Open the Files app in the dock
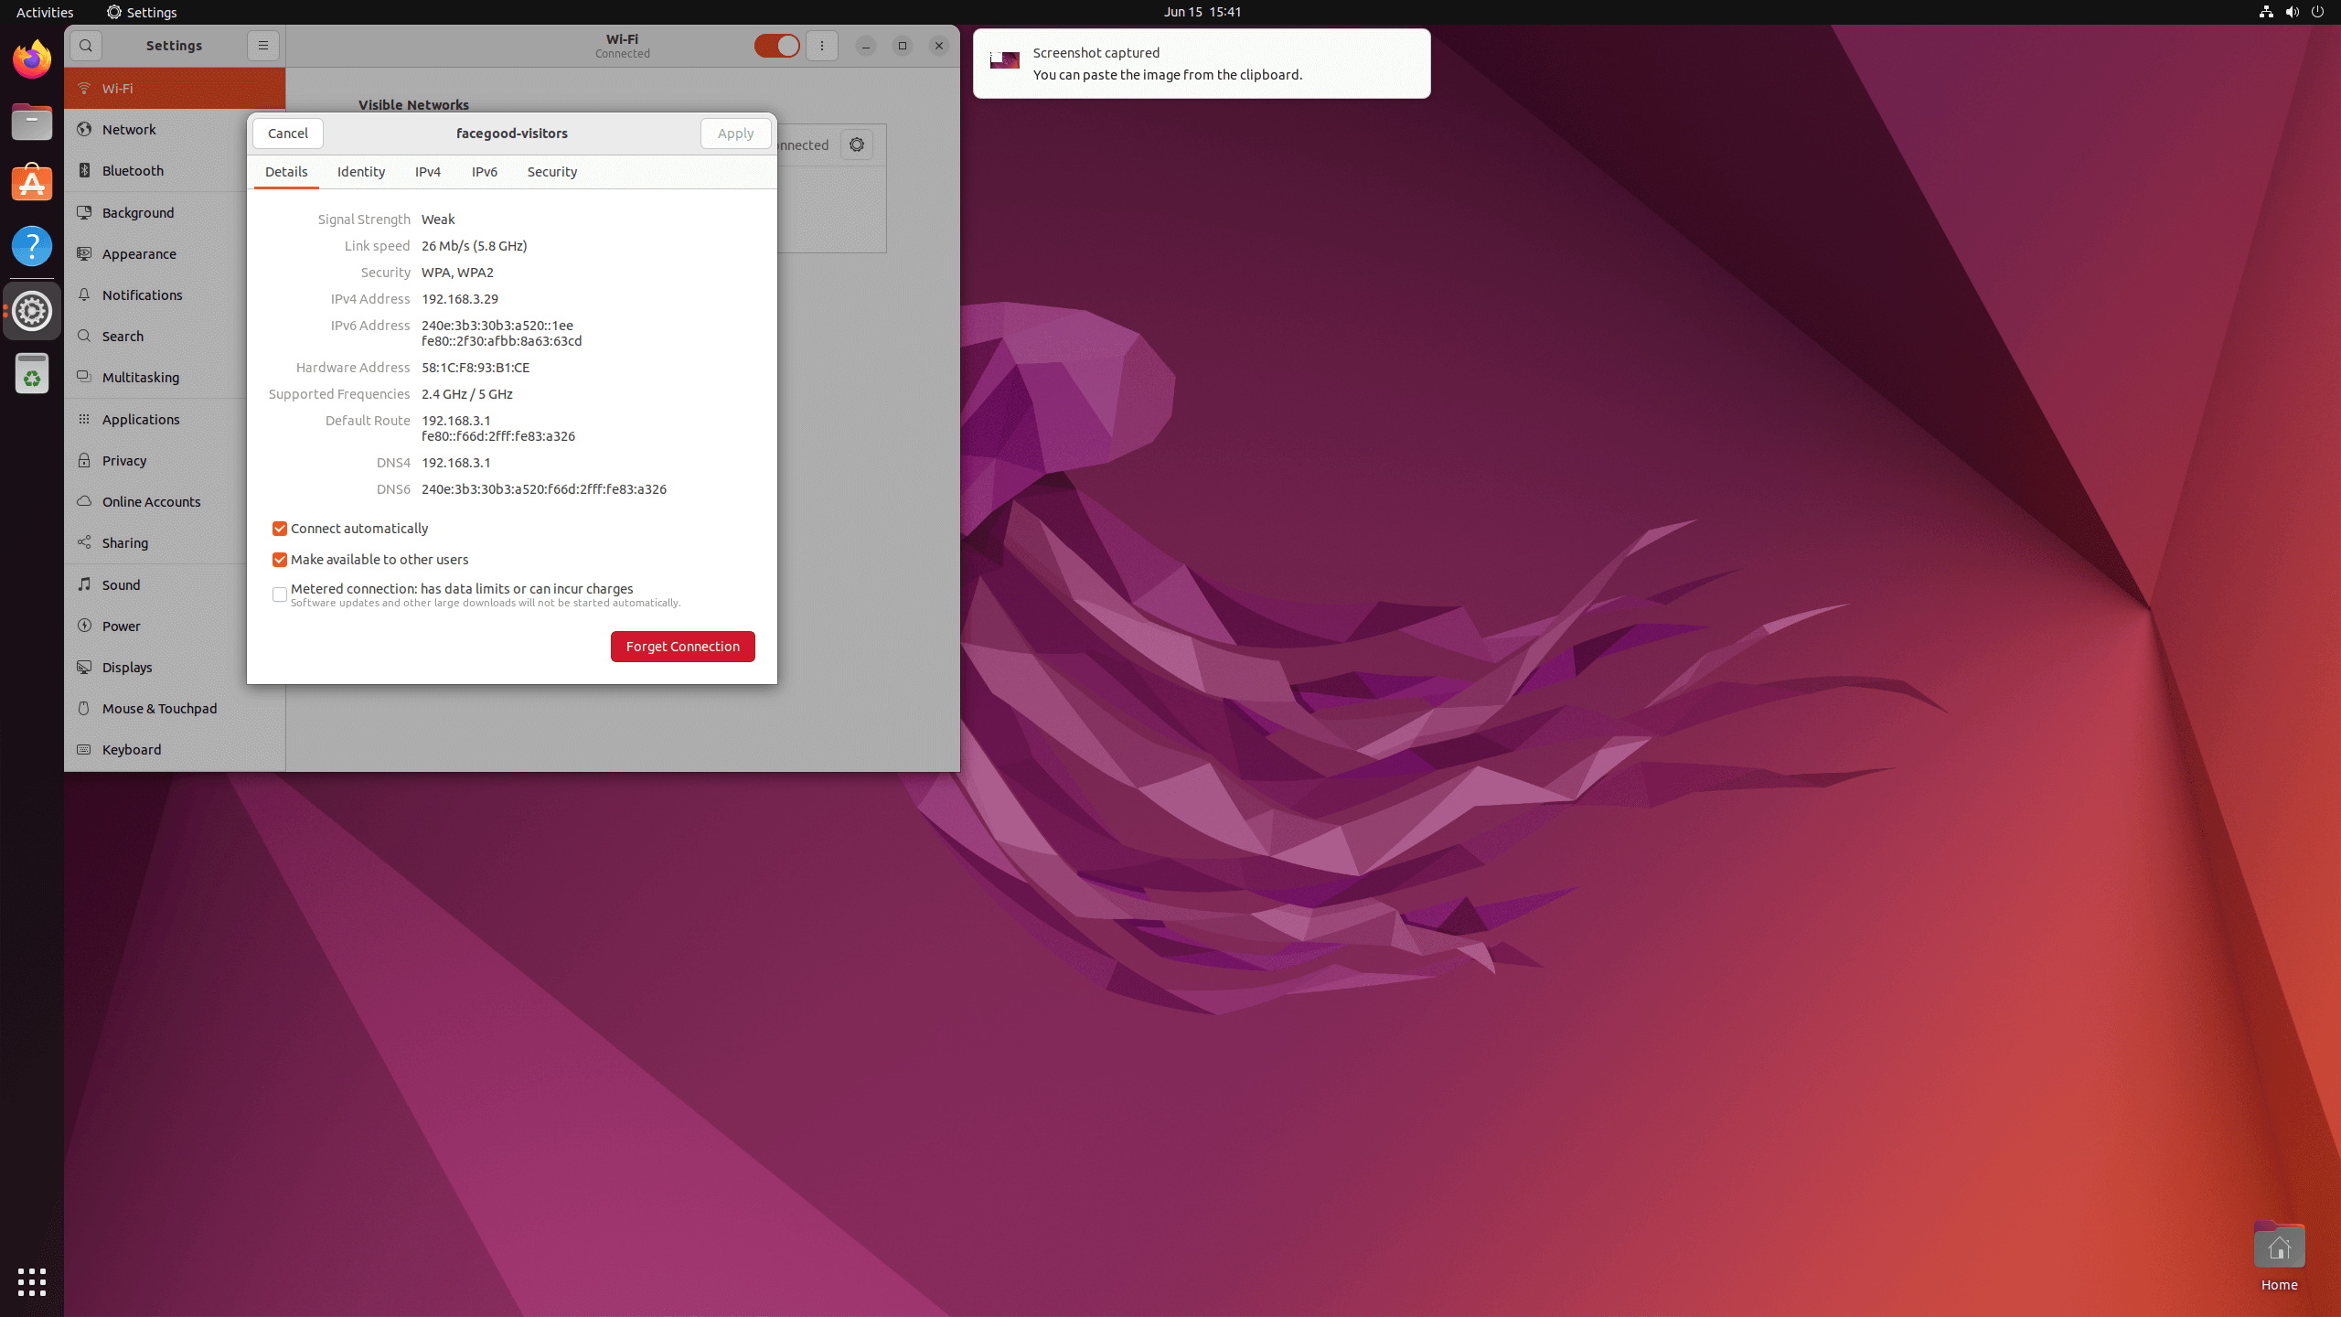The image size is (2341, 1317). (32, 122)
